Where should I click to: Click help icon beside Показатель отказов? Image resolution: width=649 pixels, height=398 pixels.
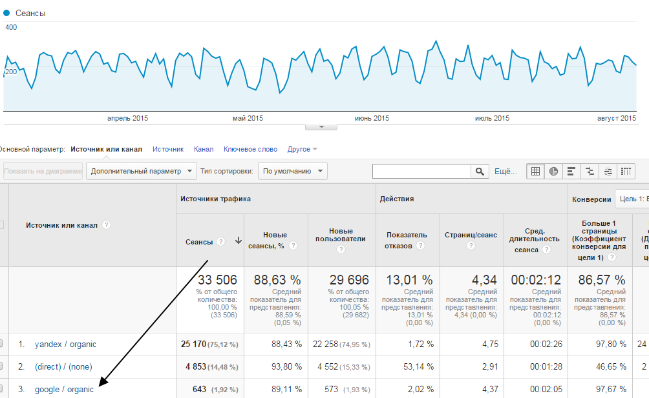pyautogui.click(x=421, y=245)
